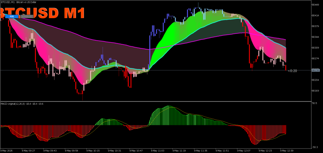Click the 80274 price axis label
Screen dimensions: 323x153
click(316, 58)
